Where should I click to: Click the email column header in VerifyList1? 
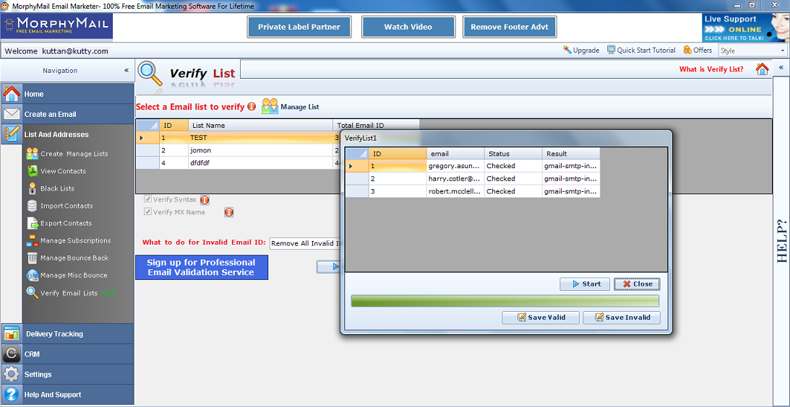coord(455,154)
